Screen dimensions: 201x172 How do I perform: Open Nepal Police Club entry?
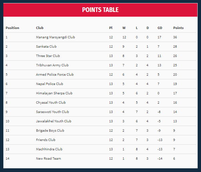point(49,84)
